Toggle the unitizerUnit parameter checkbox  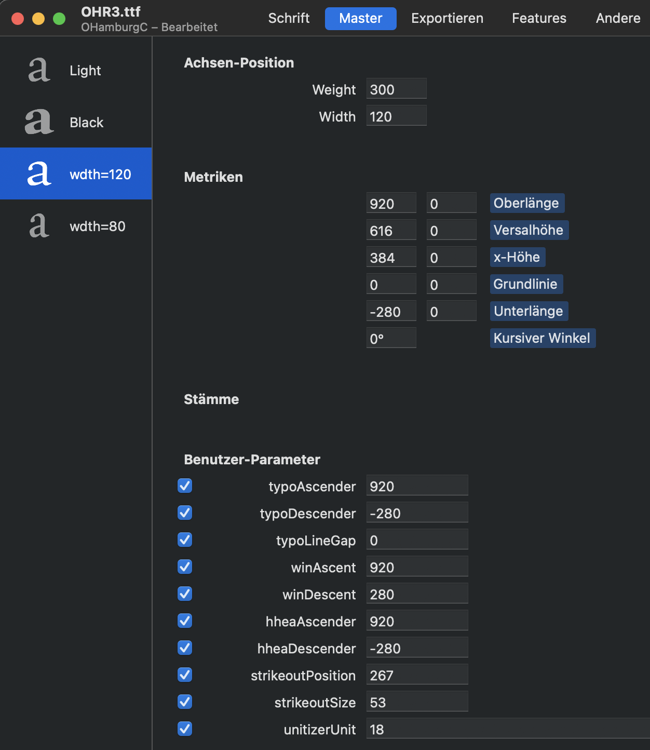tap(185, 729)
